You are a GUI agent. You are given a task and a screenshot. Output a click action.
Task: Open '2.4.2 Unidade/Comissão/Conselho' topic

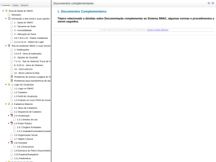(34, 131)
